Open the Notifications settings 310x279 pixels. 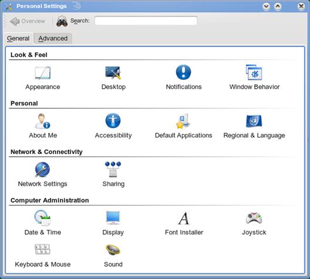click(183, 72)
